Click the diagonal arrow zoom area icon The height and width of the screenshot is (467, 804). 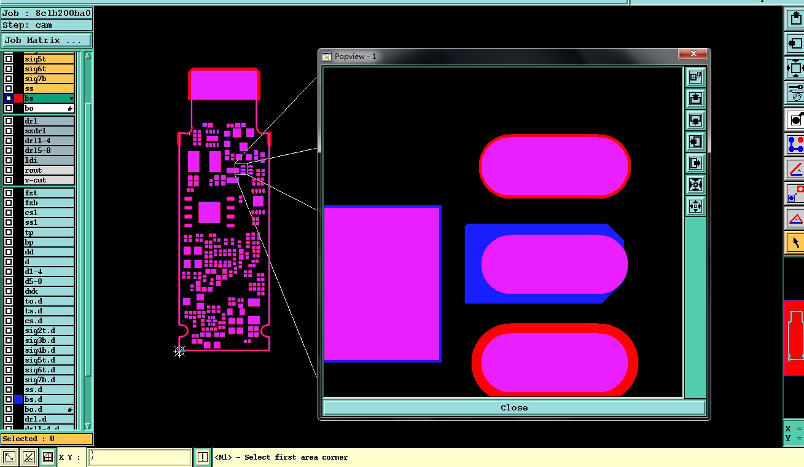9,457
